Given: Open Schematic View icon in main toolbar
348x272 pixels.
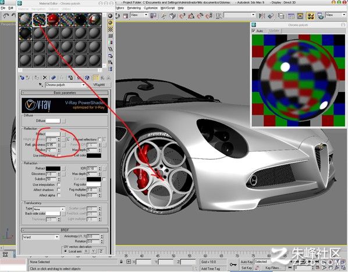Looking at the screenshot, I should click(x=300, y=16).
